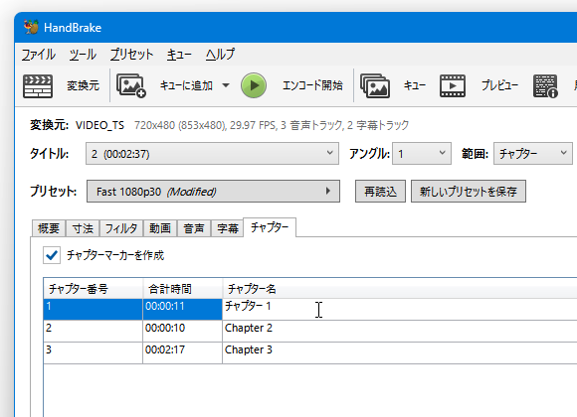Click the preview filmstrip icon
The image size is (577, 417).
tap(453, 86)
